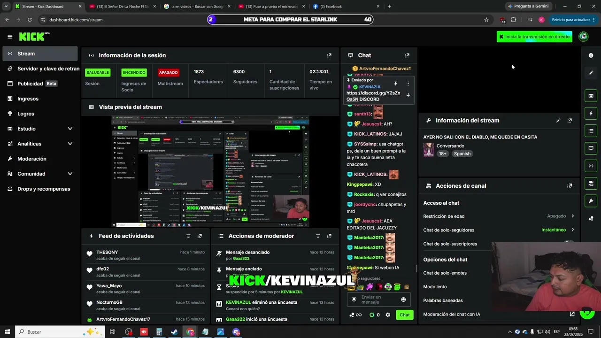Open Task View on the taskbar

coord(113,332)
